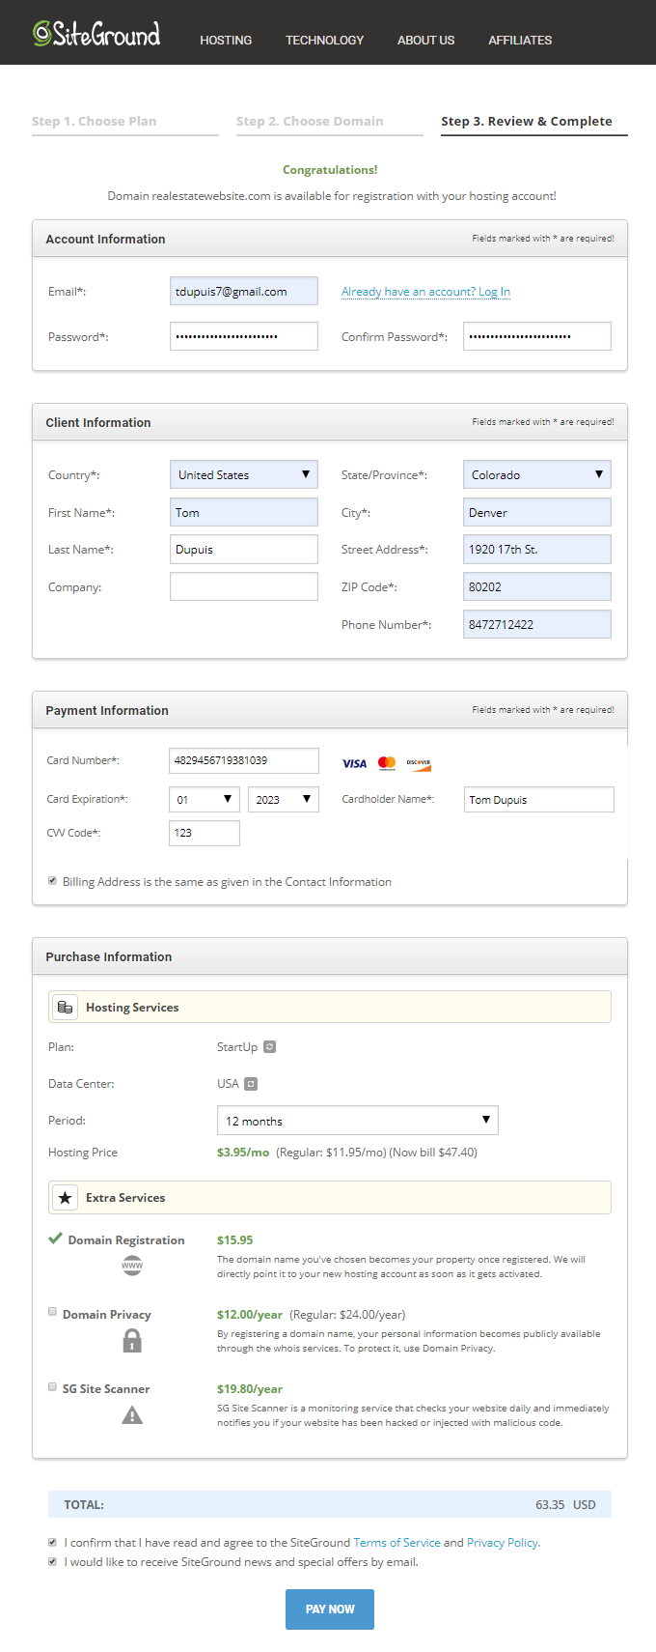This screenshot has width=656, height=1652.
Task: Open the Terms of Service link
Action: 396,1543
